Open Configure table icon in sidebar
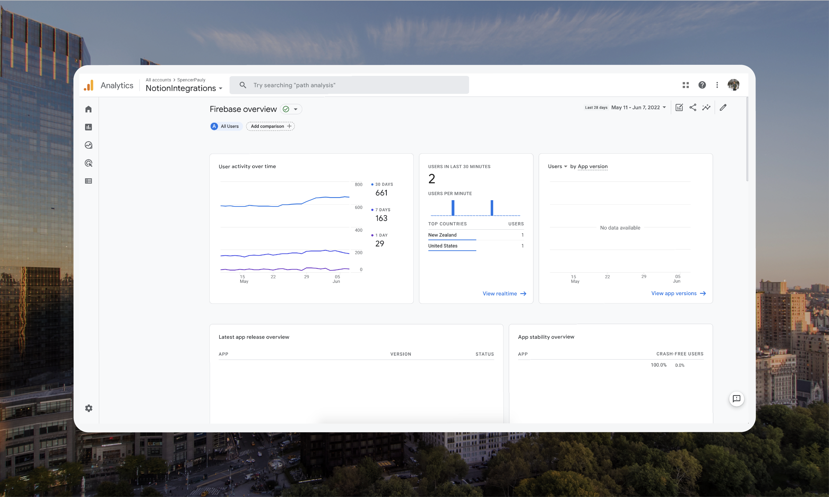The width and height of the screenshot is (829, 497). point(88,181)
